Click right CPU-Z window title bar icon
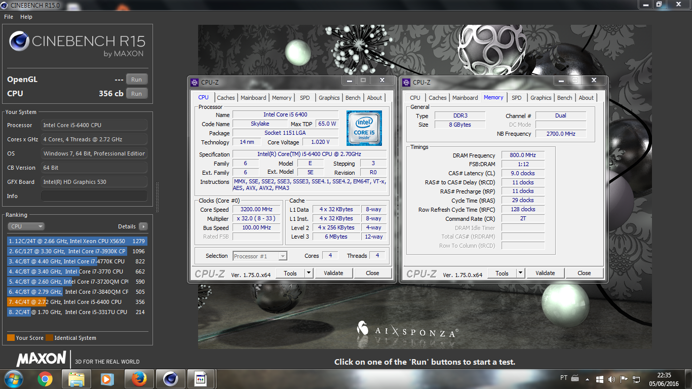 tap(406, 83)
